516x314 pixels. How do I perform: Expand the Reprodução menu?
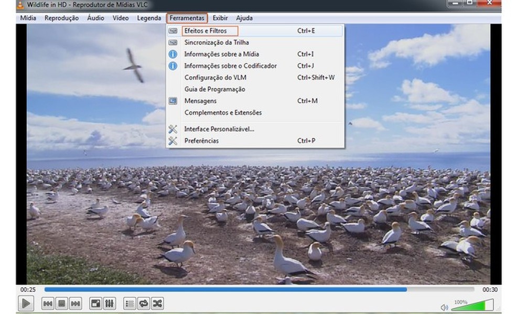pyautogui.click(x=61, y=18)
